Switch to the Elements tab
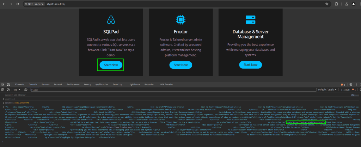The width and height of the screenshot is (361, 147). (x=20, y=85)
